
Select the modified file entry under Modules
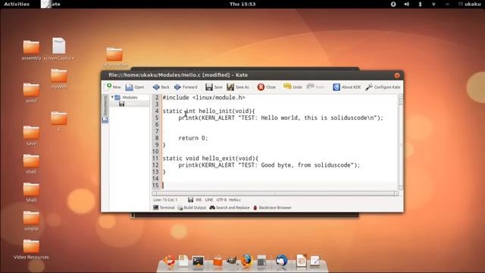coord(130,104)
